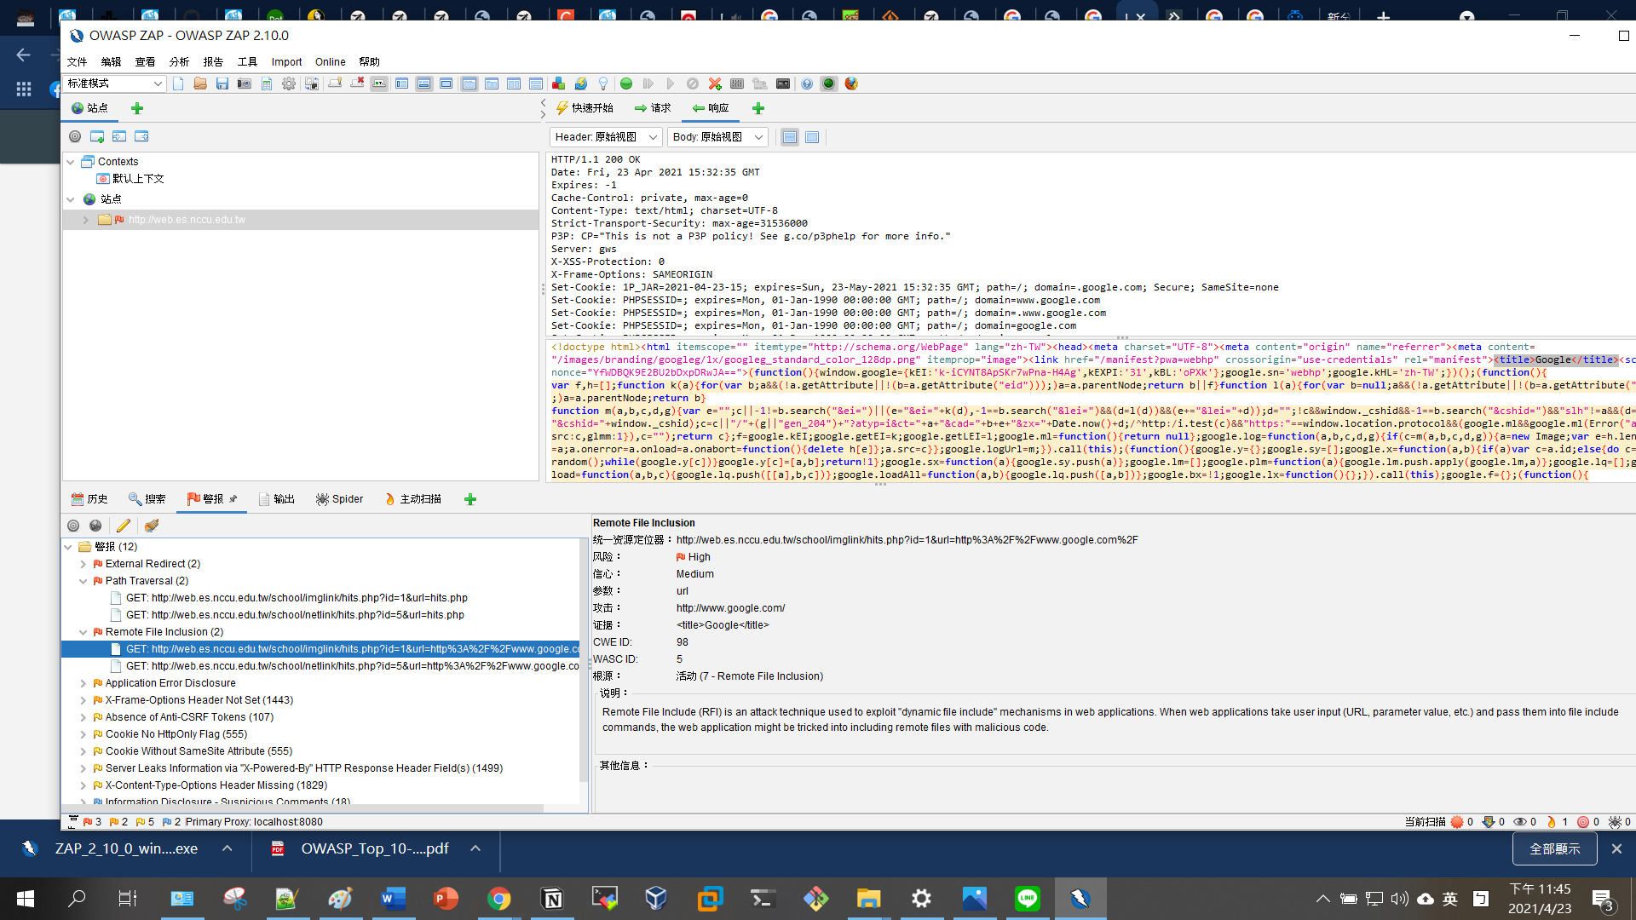Open Chrome from the Windows taskbar
The width and height of the screenshot is (1636, 920).
(499, 899)
